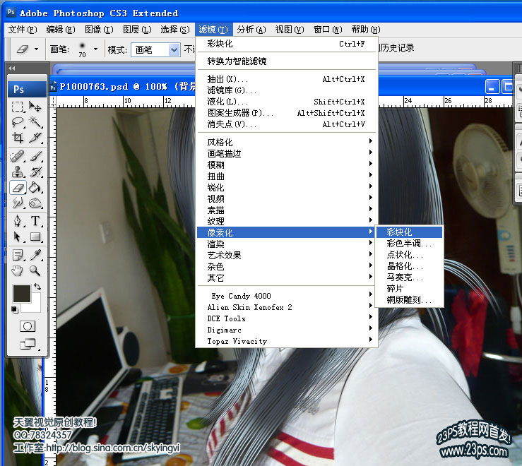Choose 彩块化 in the submenu
The width and height of the screenshot is (522, 466).
(409, 232)
